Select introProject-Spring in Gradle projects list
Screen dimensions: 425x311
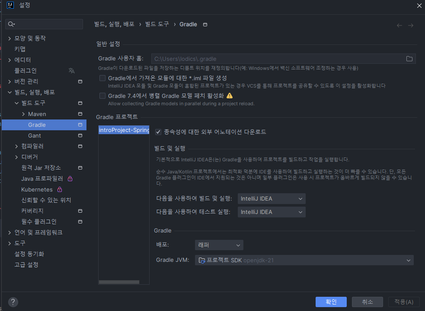124,130
